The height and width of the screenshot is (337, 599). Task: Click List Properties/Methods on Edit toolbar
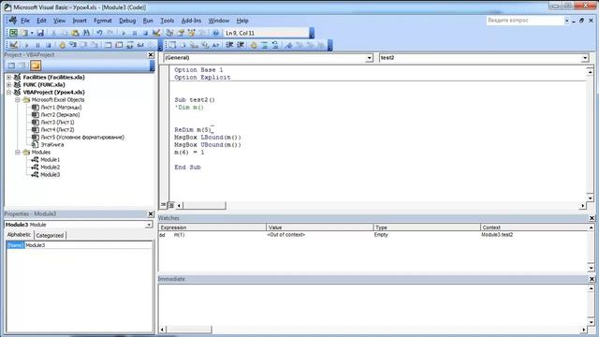point(172,45)
